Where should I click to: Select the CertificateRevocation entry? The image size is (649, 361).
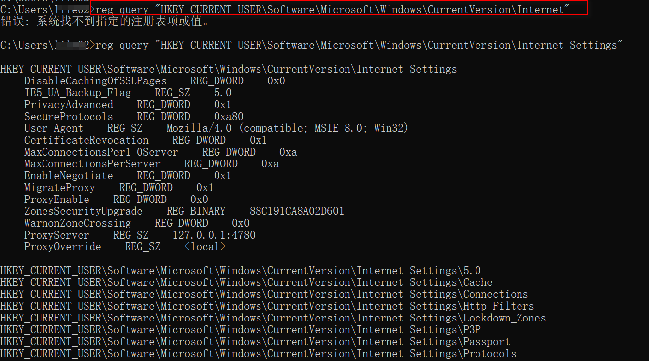[x=146, y=140]
